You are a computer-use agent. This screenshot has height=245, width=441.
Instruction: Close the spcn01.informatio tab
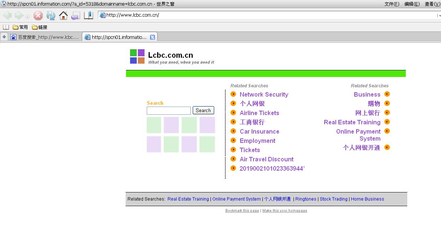point(152,37)
